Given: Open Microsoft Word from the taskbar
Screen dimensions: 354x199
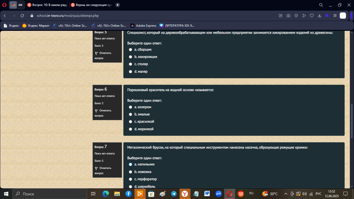Looking at the screenshot, I should click(207, 194).
